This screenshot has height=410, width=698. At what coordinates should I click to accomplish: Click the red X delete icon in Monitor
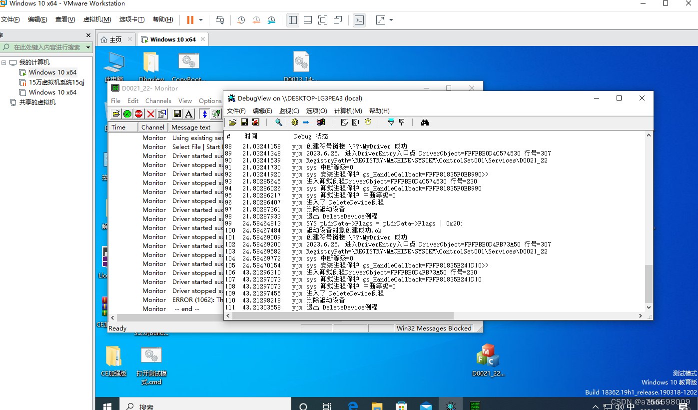(x=150, y=114)
